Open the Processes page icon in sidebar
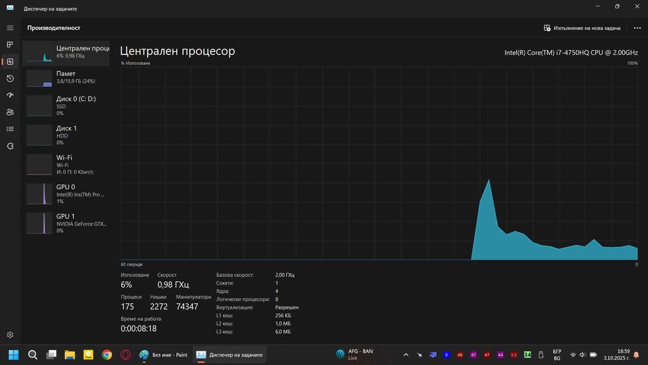This screenshot has width=648, height=365. (x=10, y=45)
